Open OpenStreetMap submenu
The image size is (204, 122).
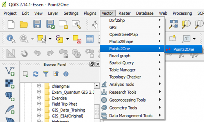(x=132, y=34)
